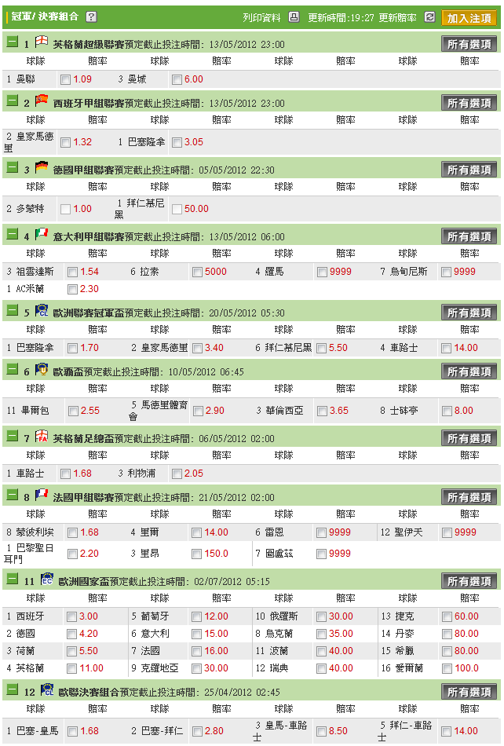Click the 更新時間:19:27 text
Viewport: 504px width, 746px height.
tap(341, 17)
